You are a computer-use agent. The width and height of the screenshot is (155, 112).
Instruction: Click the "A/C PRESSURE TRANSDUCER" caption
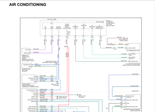[x=133, y=64]
